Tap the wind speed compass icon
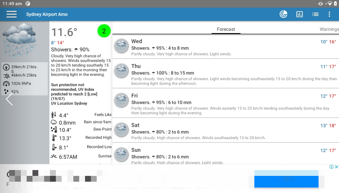The width and height of the screenshot is (339, 193). (x=6, y=67)
